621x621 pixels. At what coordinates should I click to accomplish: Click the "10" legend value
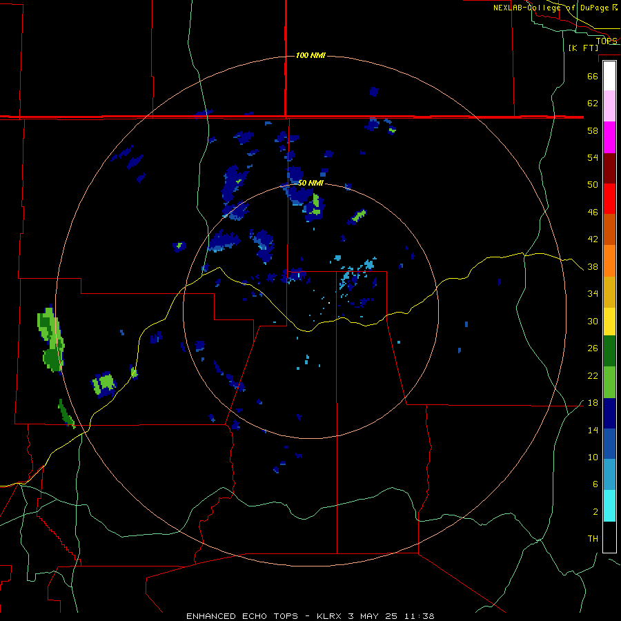click(x=593, y=457)
